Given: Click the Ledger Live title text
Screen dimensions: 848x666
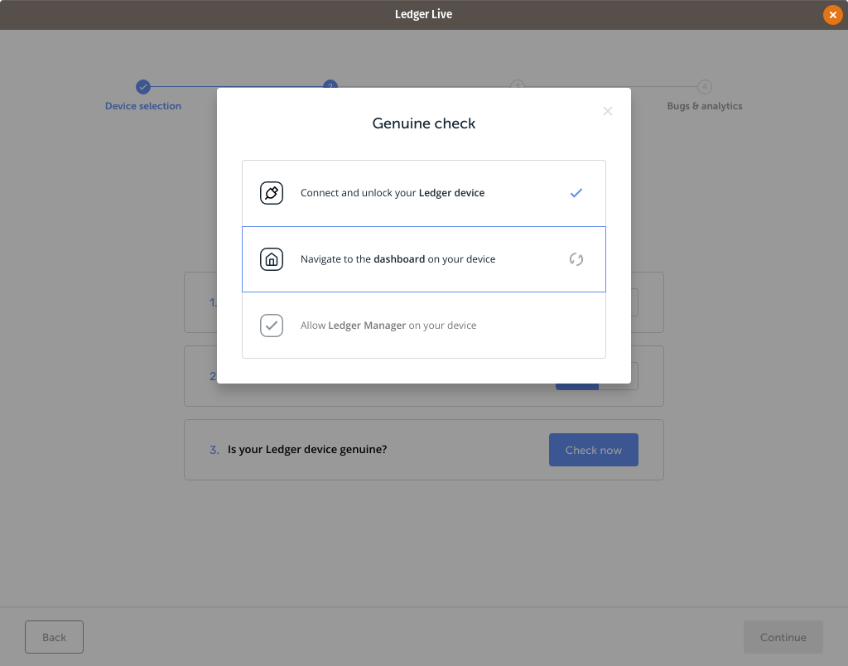Looking at the screenshot, I should (423, 15).
